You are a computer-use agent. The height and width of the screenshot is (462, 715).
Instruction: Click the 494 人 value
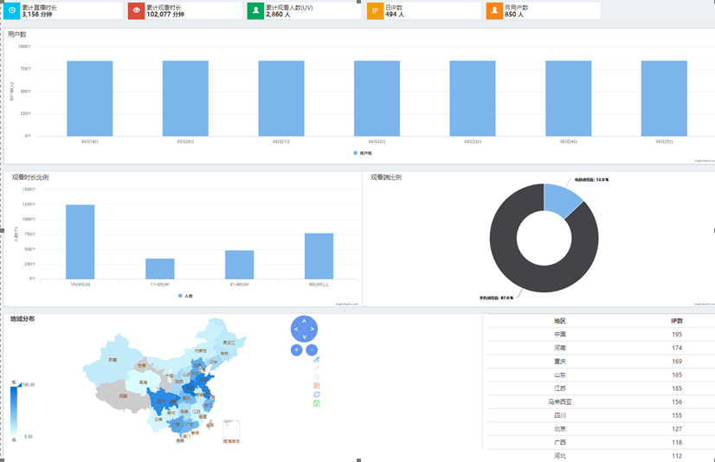click(x=395, y=14)
